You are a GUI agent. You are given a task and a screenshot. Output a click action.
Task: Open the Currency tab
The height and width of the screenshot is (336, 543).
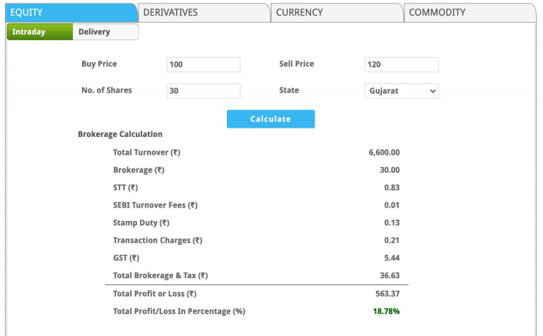tap(337, 12)
